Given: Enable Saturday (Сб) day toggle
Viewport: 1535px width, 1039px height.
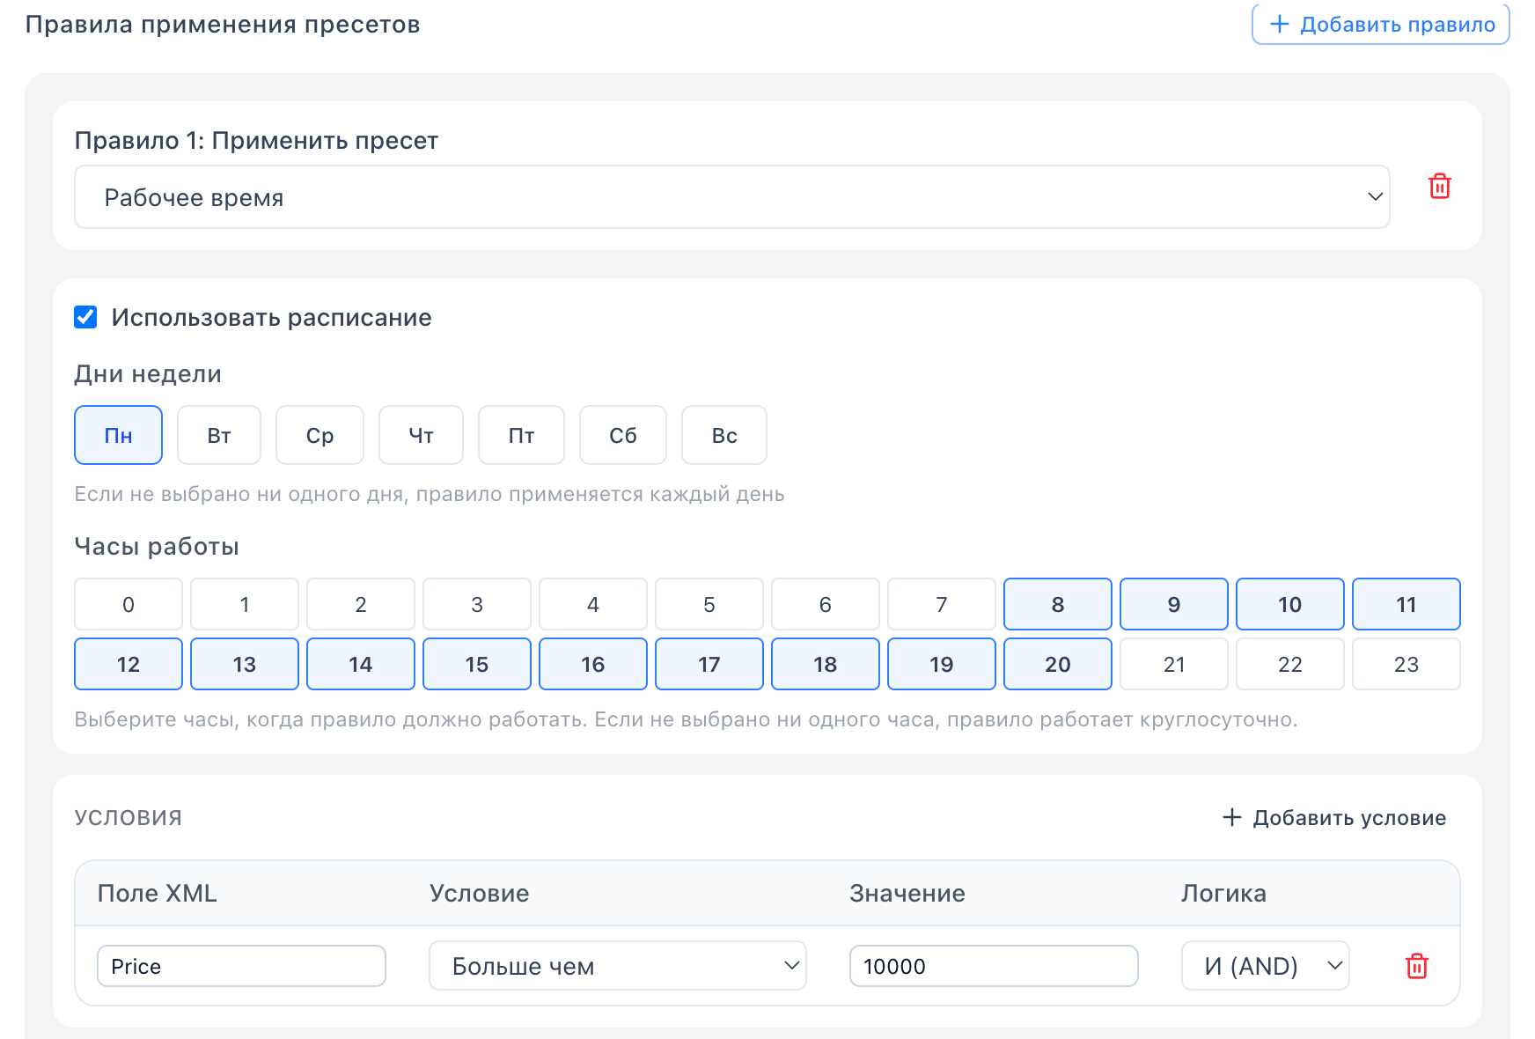Looking at the screenshot, I should 622,435.
